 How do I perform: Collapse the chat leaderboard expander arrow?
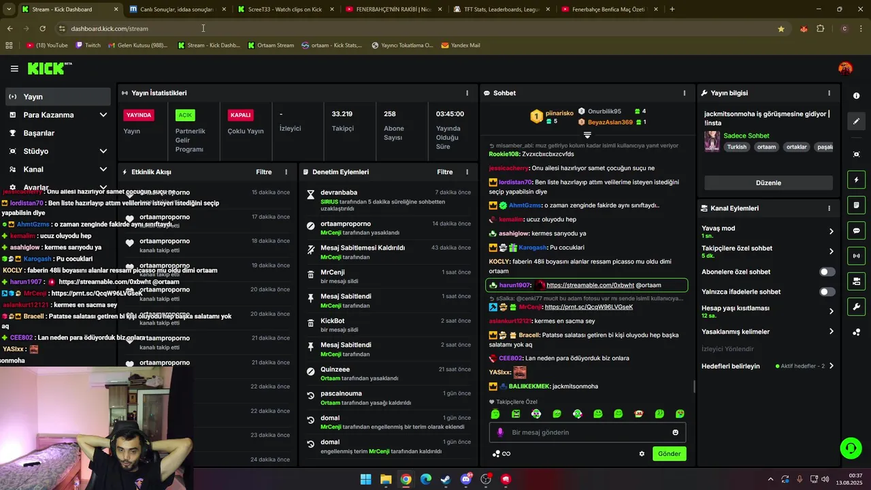(587, 135)
